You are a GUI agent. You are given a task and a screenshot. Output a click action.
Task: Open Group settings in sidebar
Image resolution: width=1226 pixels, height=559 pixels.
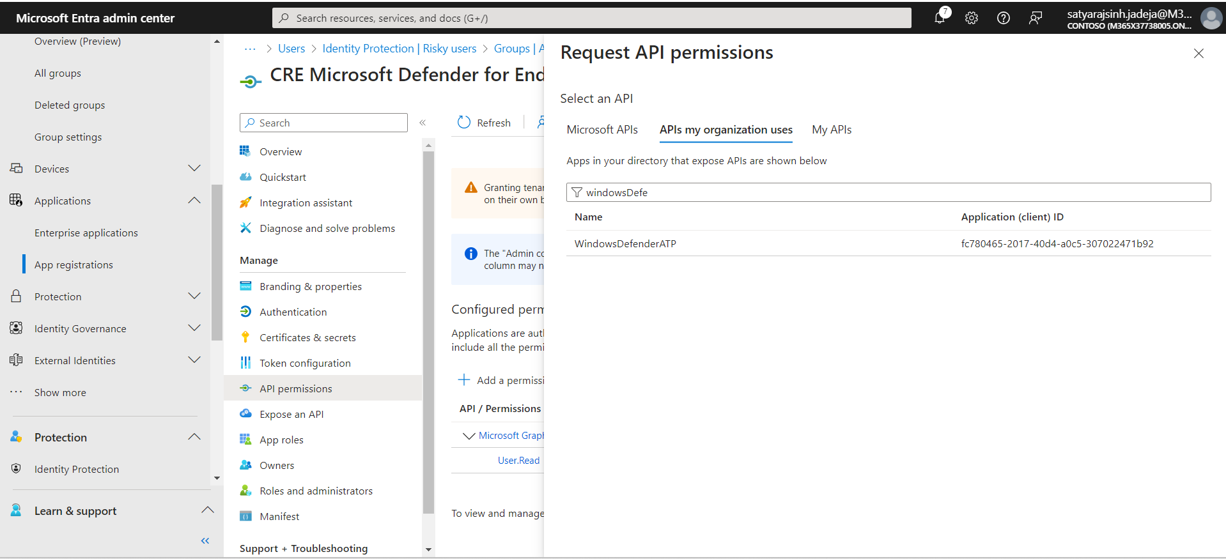(68, 137)
